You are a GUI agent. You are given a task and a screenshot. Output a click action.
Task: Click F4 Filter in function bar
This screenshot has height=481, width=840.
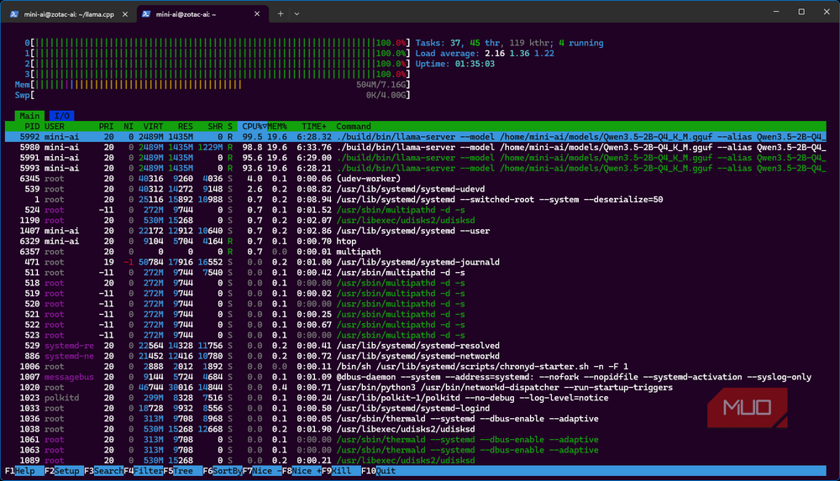tap(144, 471)
